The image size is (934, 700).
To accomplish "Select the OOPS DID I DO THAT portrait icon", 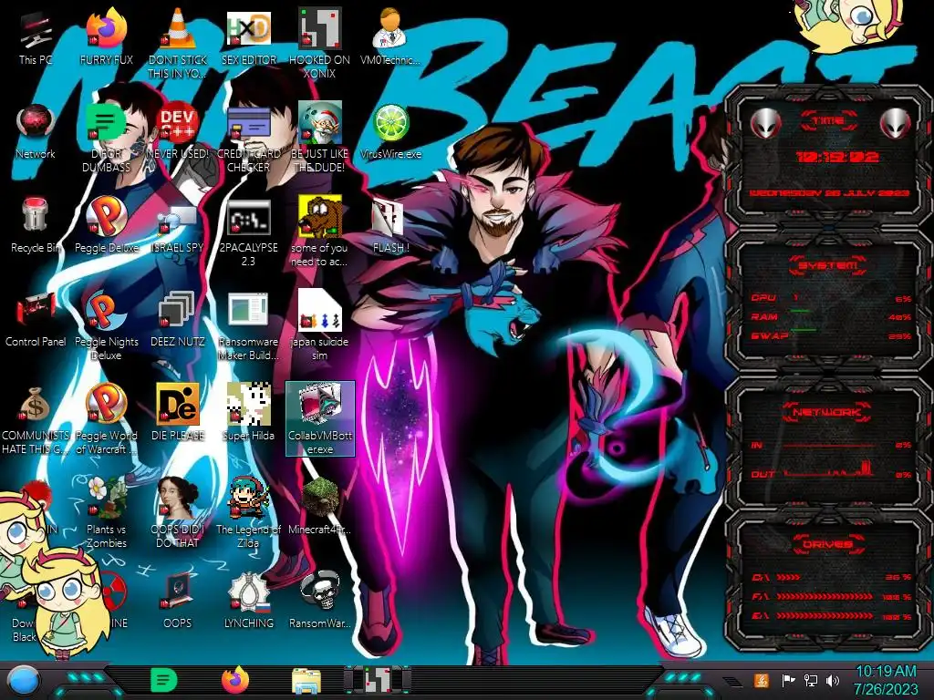I will pyautogui.click(x=178, y=513).
